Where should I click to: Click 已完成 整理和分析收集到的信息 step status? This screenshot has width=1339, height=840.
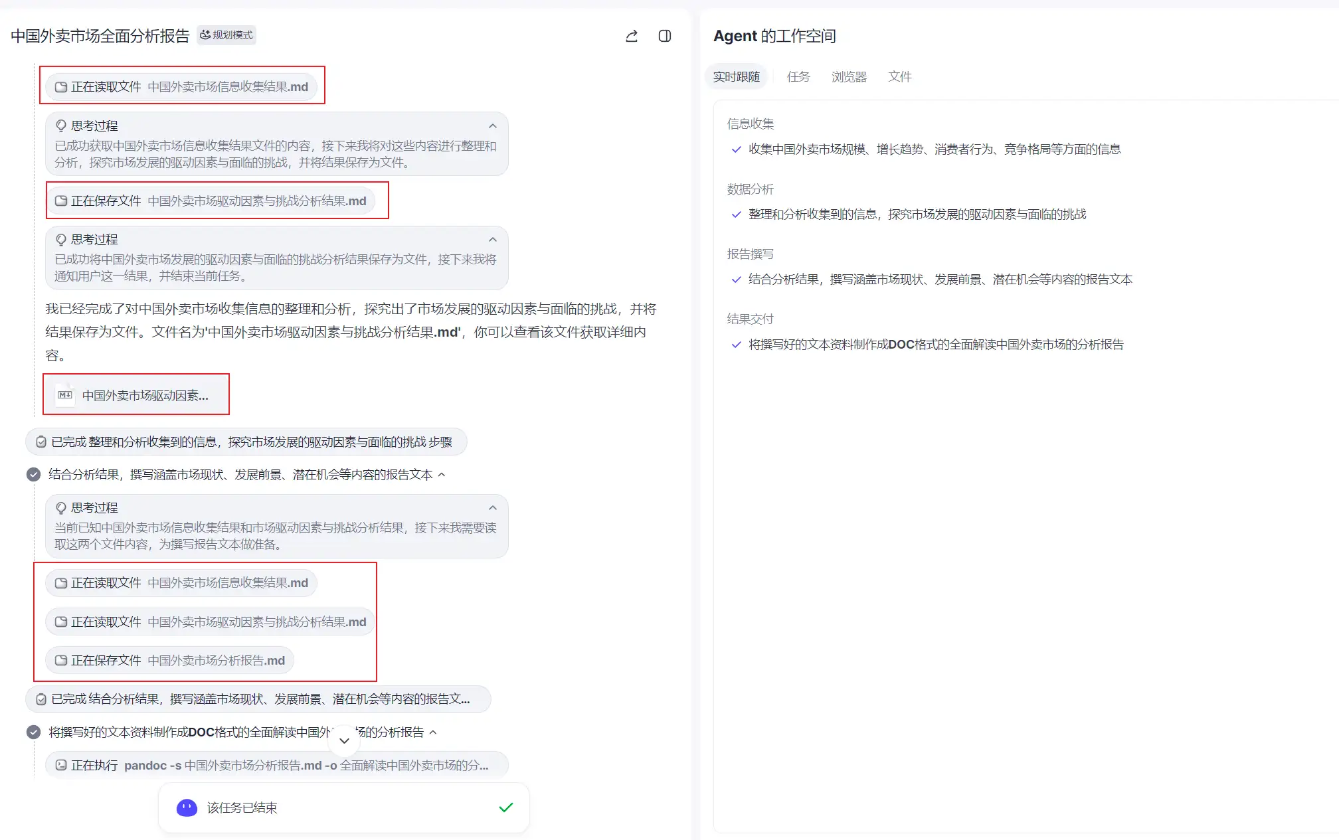(x=246, y=442)
